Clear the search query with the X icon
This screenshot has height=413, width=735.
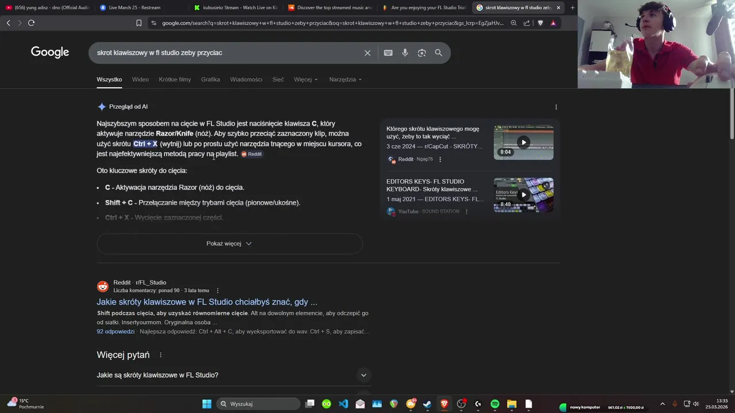(367, 53)
